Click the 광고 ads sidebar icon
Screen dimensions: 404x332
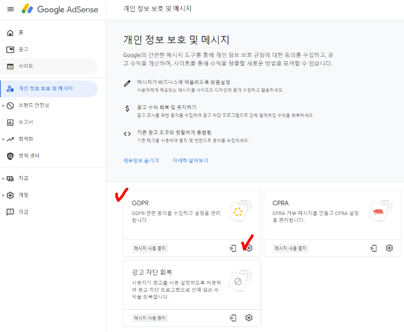click(11, 49)
